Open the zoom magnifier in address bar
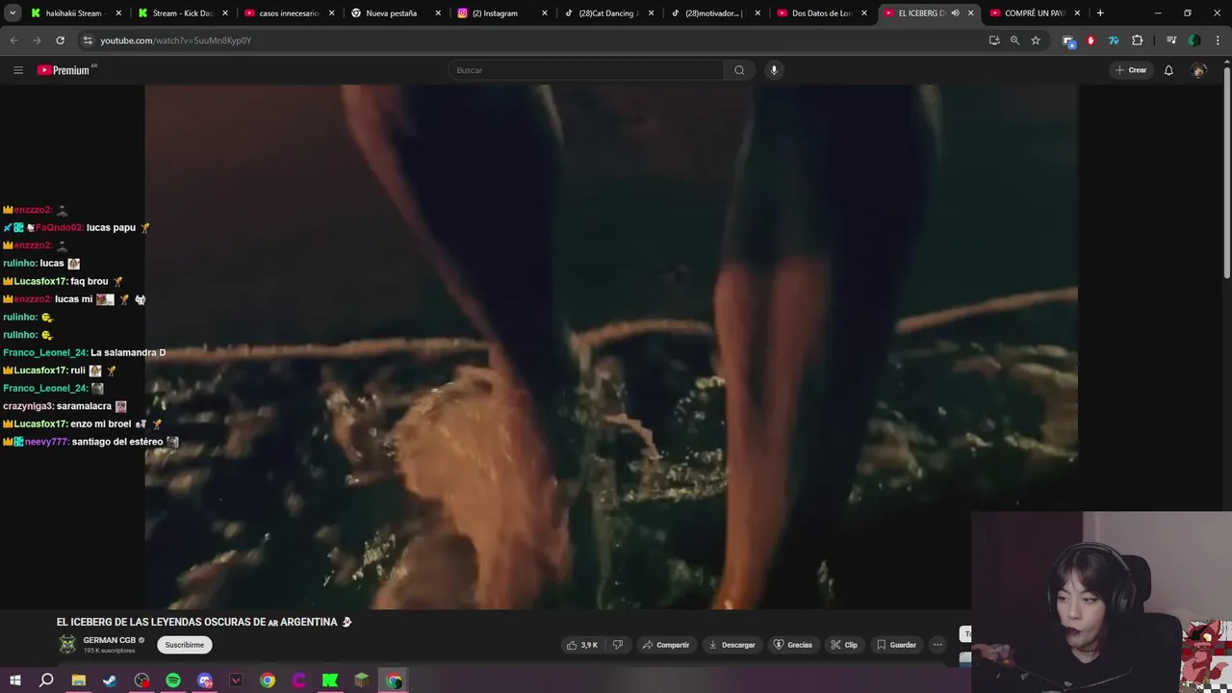 [x=1014, y=40]
